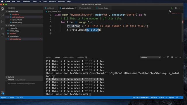
Task: Split the terminal panel
Action: pos(168,57)
